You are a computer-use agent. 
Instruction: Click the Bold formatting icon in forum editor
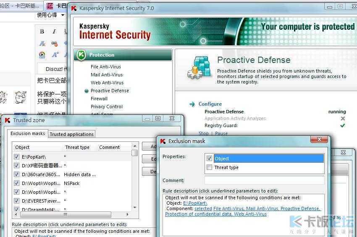42,31
